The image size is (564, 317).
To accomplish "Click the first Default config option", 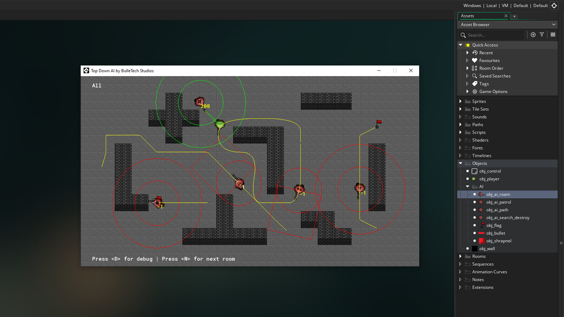I will [521, 6].
